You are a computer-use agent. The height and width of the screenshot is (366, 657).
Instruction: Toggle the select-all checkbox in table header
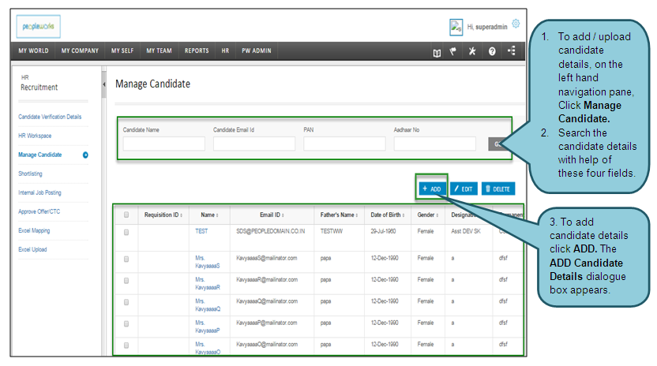click(126, 215)
